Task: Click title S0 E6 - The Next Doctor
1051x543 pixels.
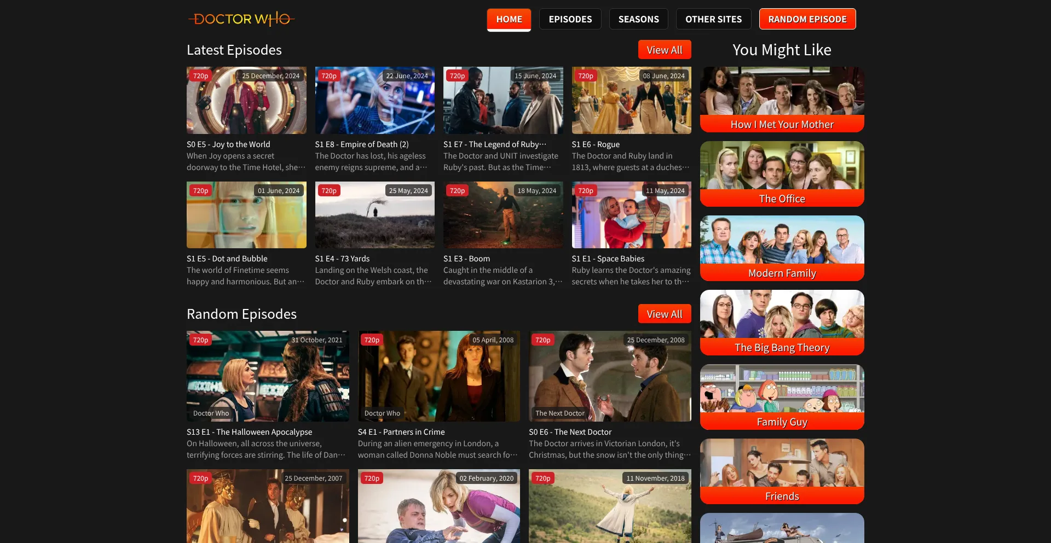Action: coord(570,432)
